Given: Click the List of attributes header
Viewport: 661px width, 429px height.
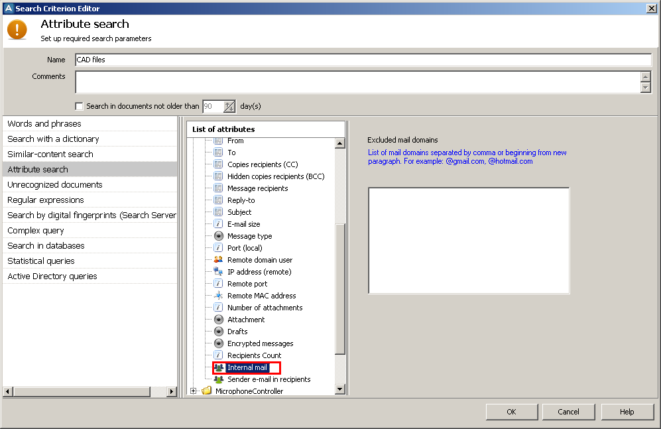Looking at the screenshot, I should pos(266,129).
